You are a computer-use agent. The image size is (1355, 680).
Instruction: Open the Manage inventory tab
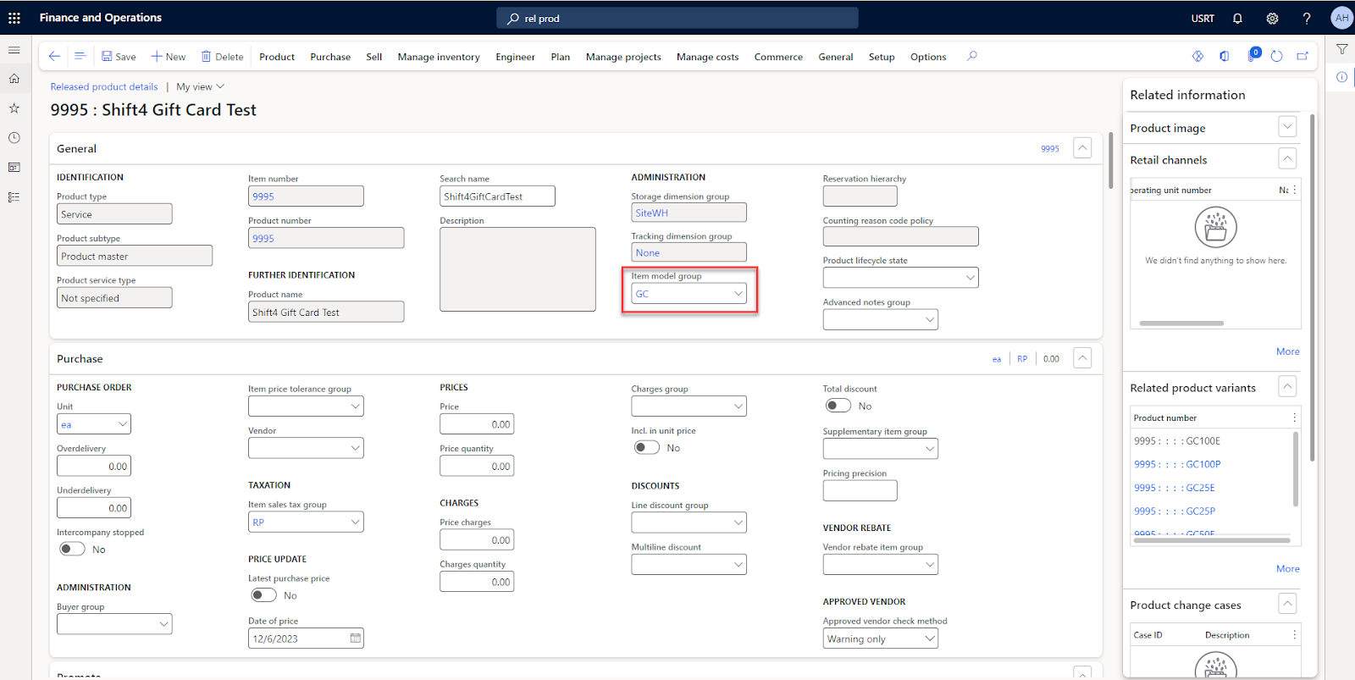[439, 57]
